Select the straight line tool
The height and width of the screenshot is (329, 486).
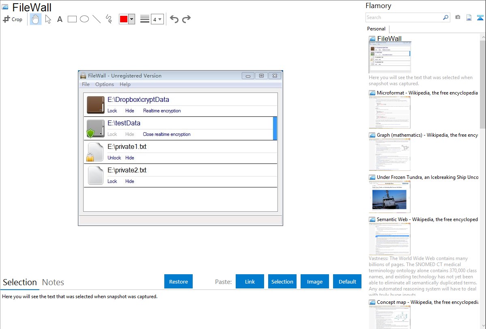click(97, 19)
